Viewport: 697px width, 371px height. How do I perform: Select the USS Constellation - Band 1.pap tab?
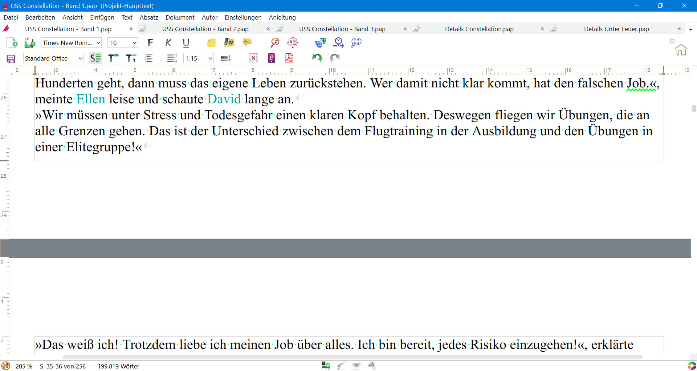[x=68, y=29]
